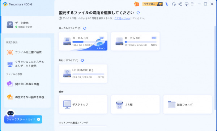The height and width of the screenshot is (131, 217).
Task: Click the USB drive icon
Action: [x=67, y=73]
